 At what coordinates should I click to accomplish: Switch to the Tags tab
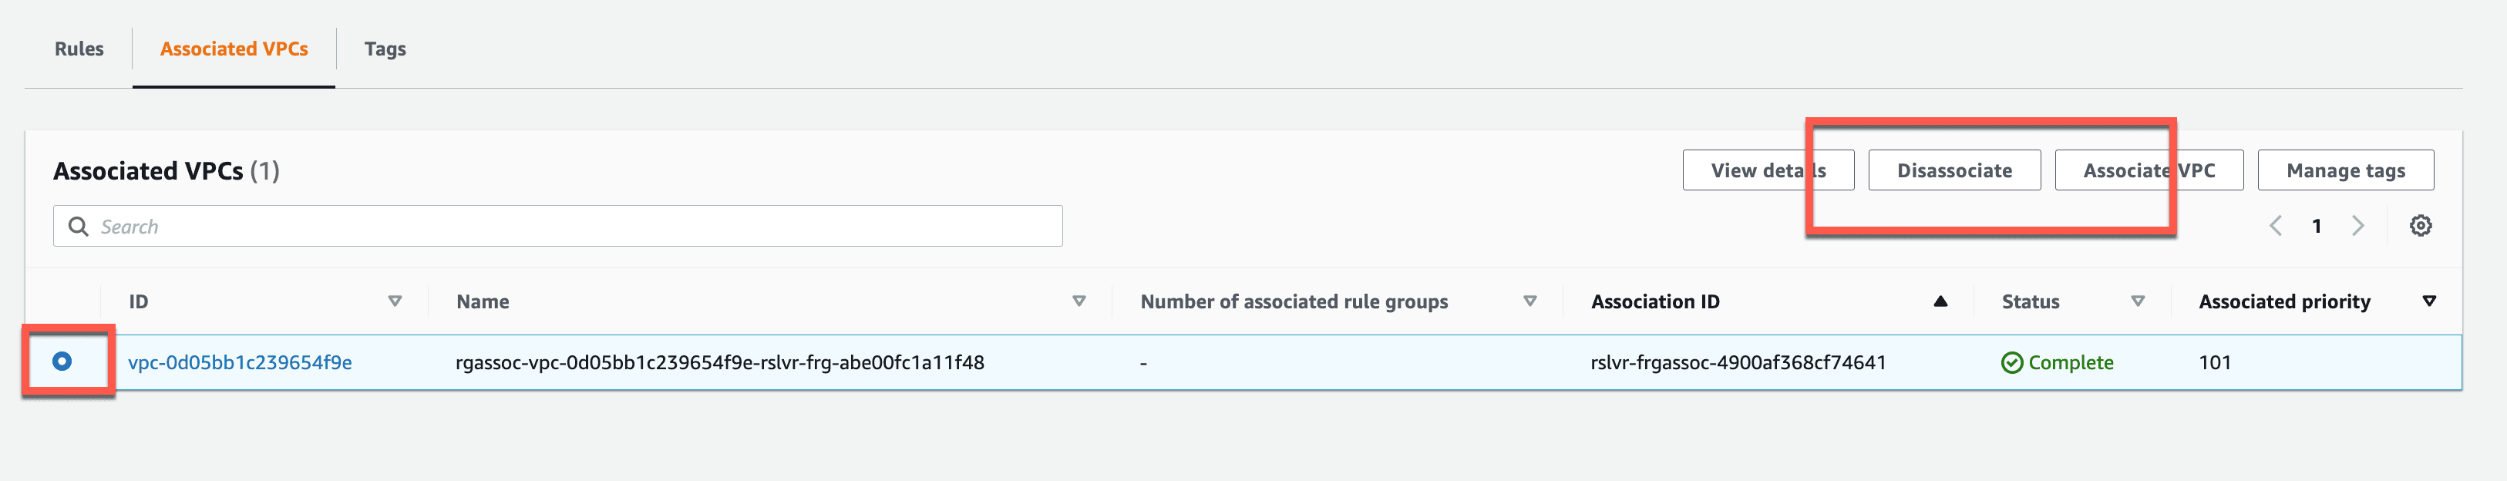click(x=385, y=49)
